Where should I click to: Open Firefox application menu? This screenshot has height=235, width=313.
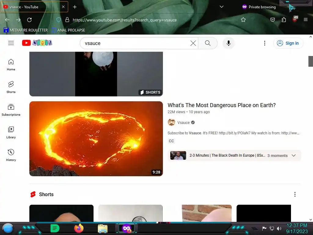pos(306,20)
